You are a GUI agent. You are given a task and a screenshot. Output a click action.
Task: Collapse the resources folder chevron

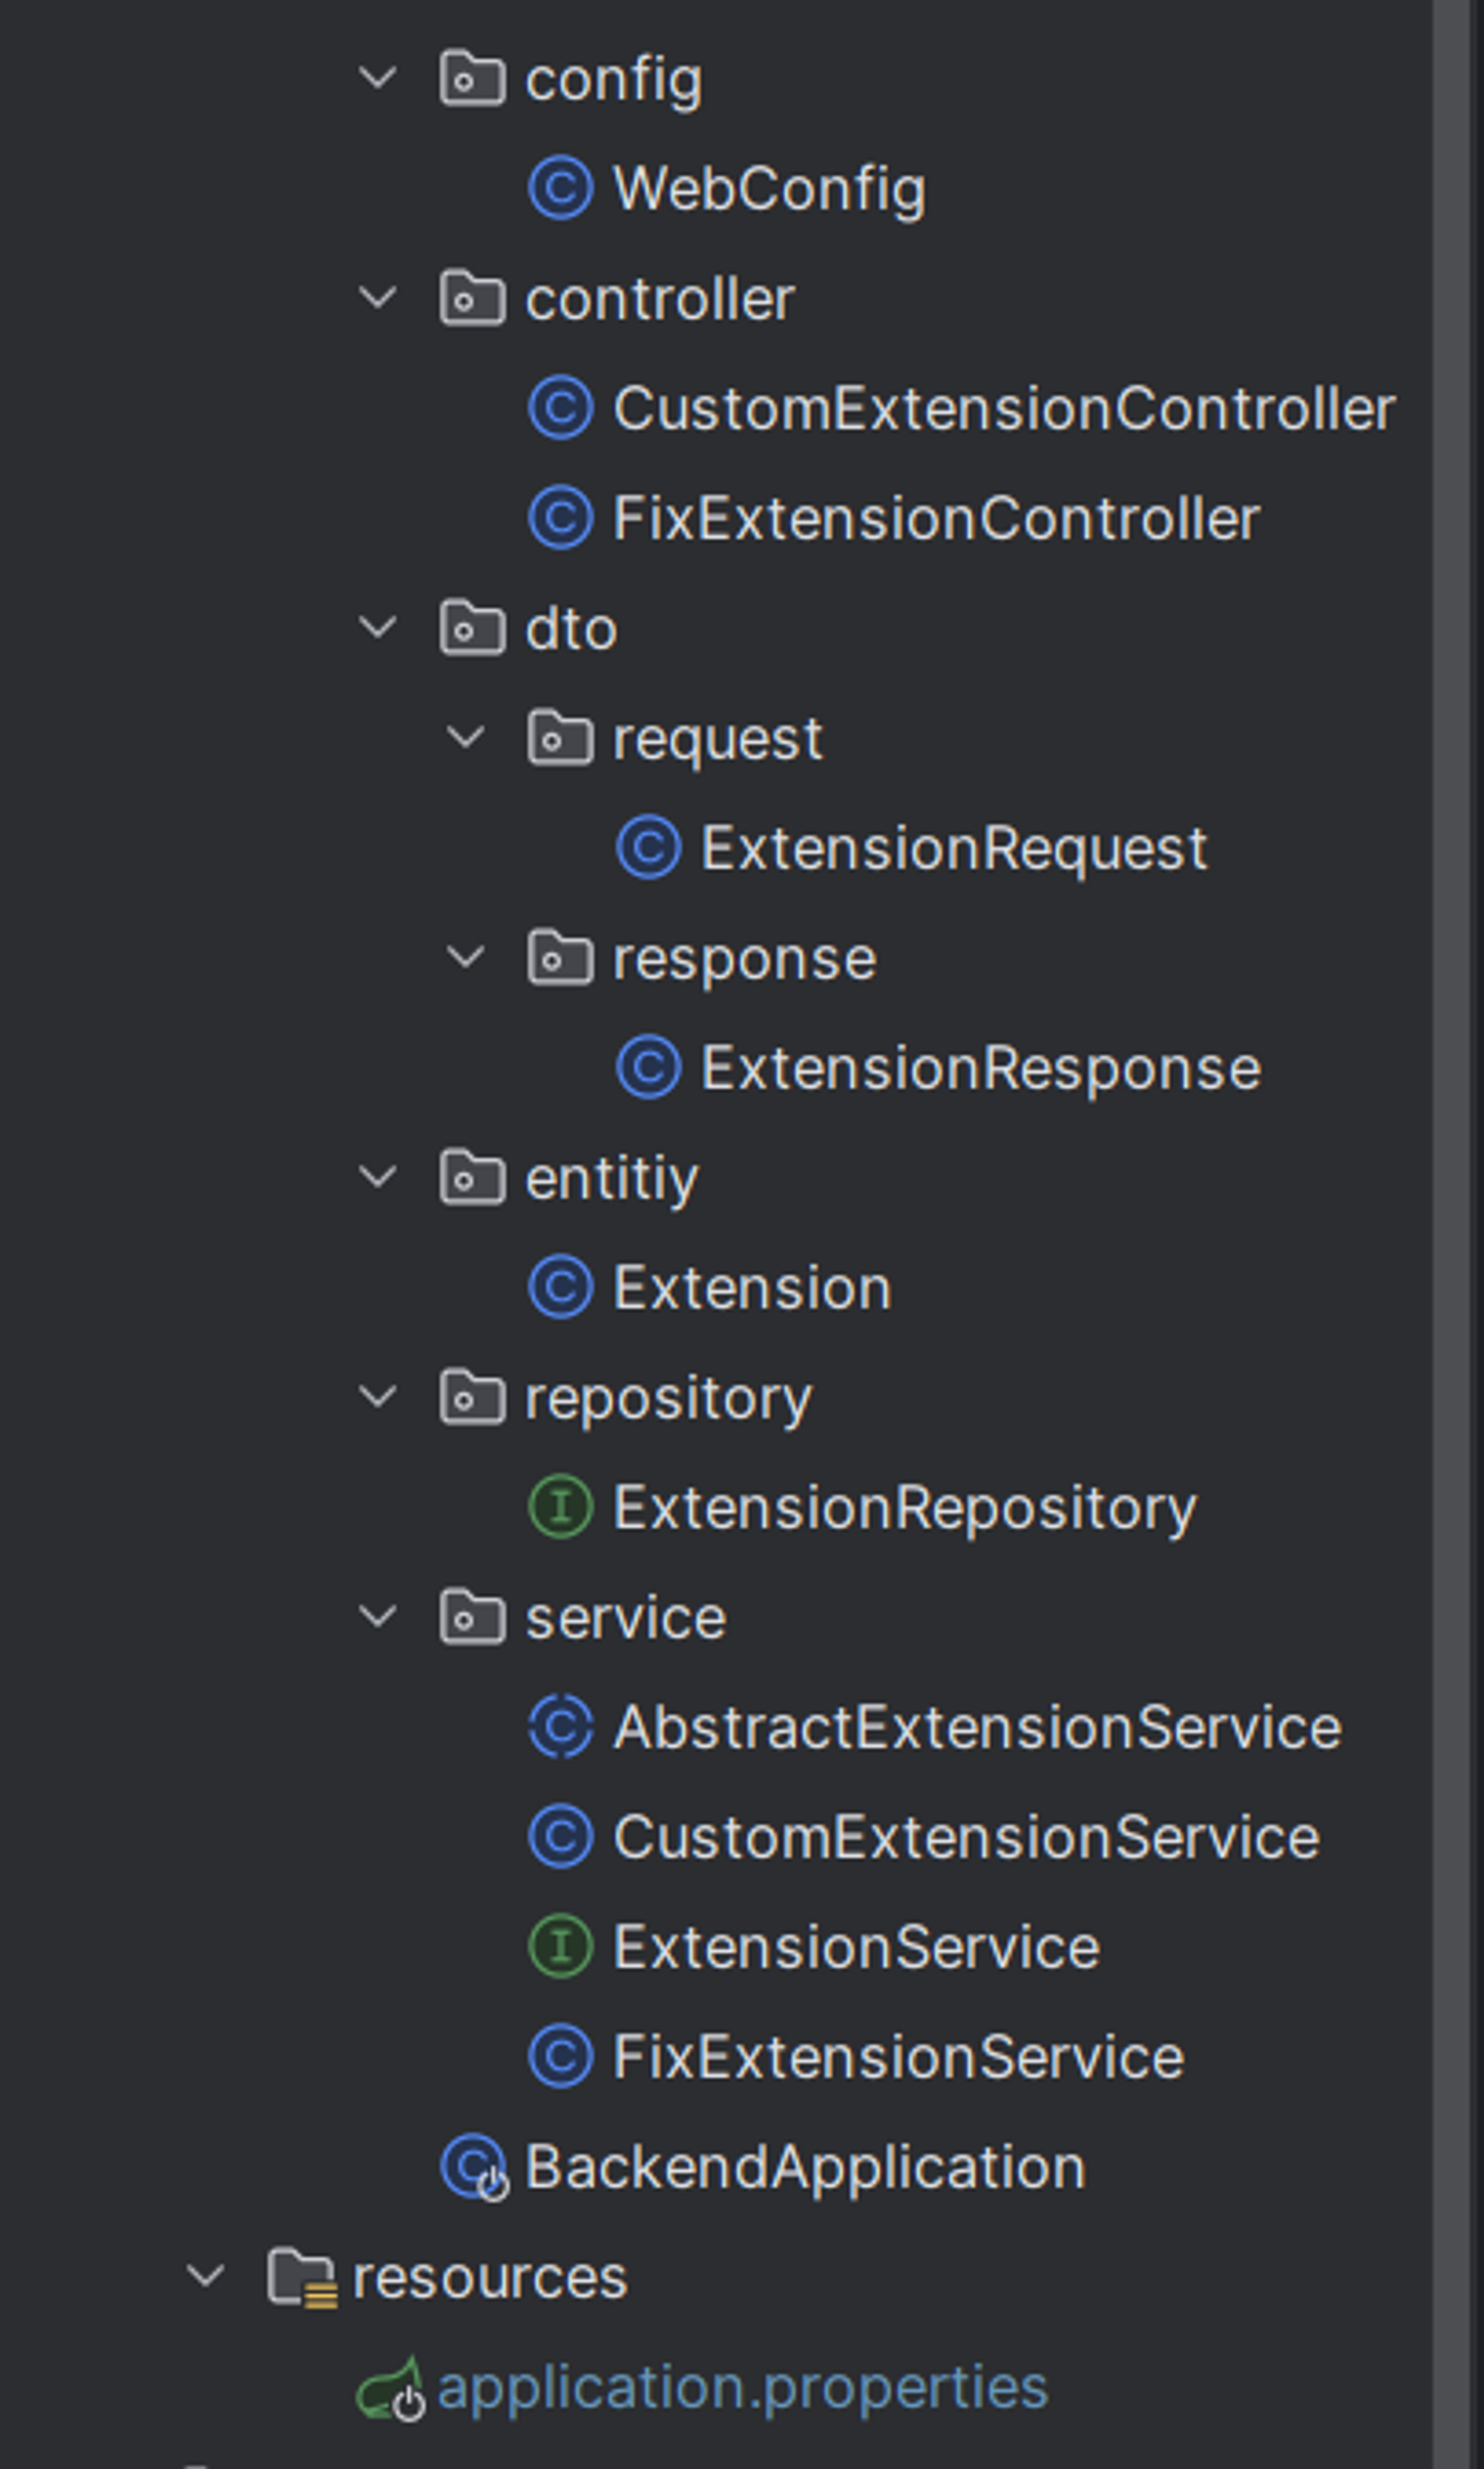click(x=205, y=2277)
